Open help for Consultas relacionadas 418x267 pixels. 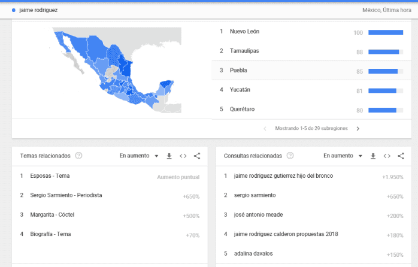(x=290, y=156)
